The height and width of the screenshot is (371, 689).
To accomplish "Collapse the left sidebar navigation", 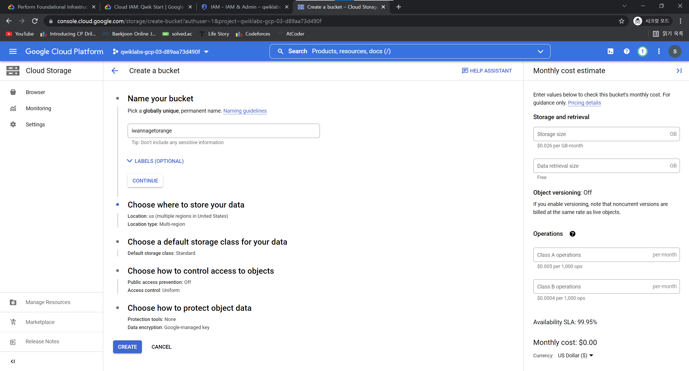I will click(x=13, y=361).
